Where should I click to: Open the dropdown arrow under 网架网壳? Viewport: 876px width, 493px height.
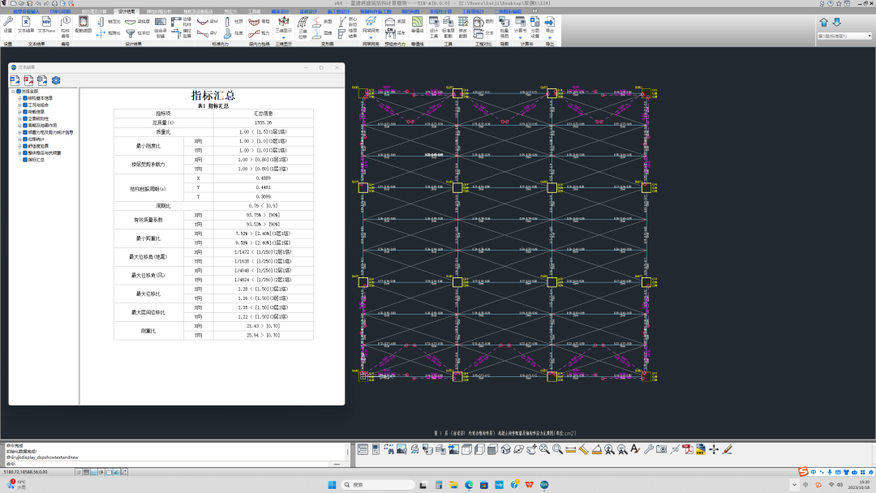coord(371,37)
